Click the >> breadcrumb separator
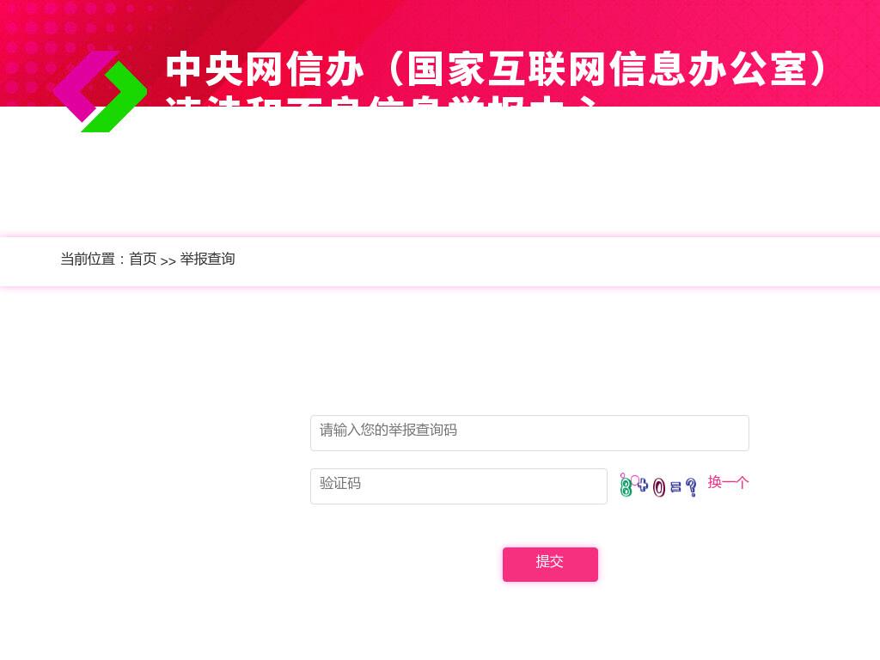 point(168,261)
